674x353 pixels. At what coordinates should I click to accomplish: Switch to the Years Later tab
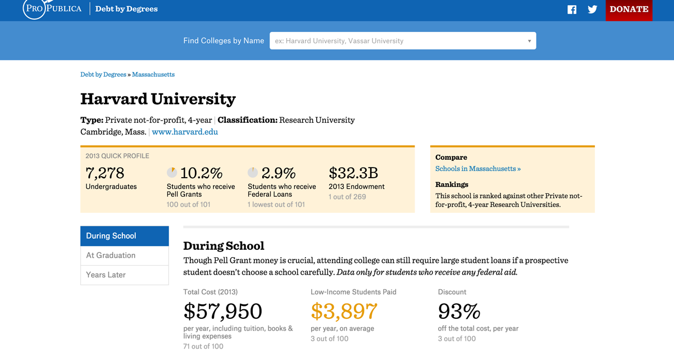point(125,275)
